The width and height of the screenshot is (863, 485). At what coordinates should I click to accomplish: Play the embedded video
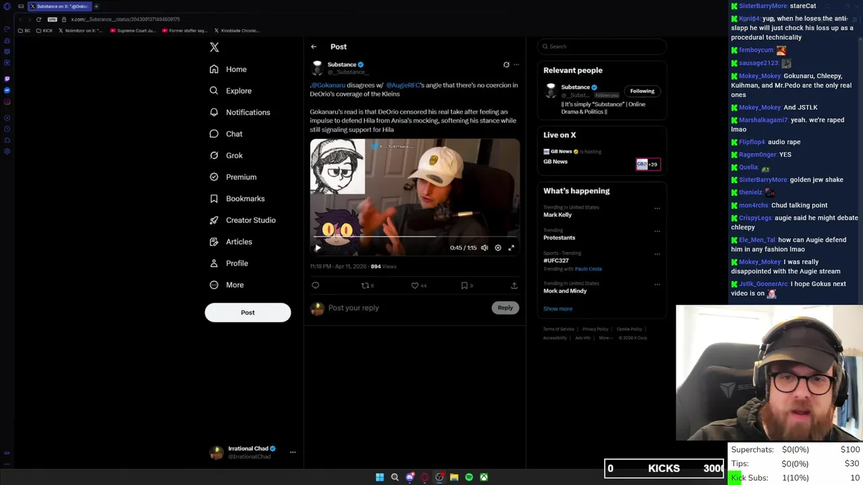point(318,248)
